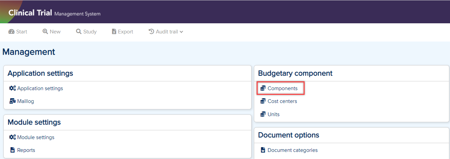
Task: Open the Study menu item
Action: [86, 32]
